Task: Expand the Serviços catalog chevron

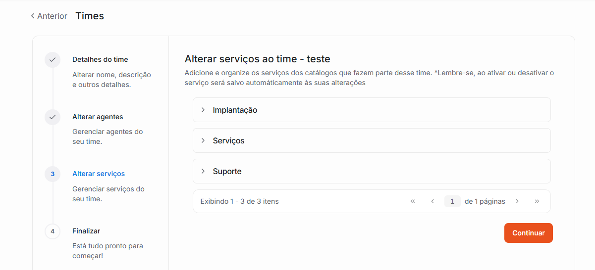Action: (x=203, y=140)
